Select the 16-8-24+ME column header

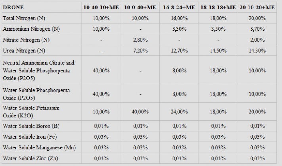(x=180, y=8)
